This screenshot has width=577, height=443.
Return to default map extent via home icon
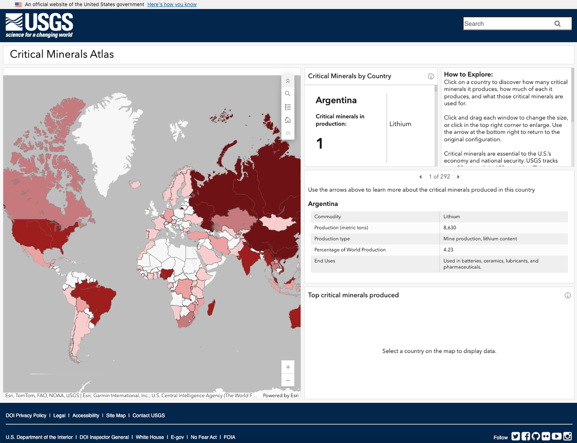coord(288,120)
